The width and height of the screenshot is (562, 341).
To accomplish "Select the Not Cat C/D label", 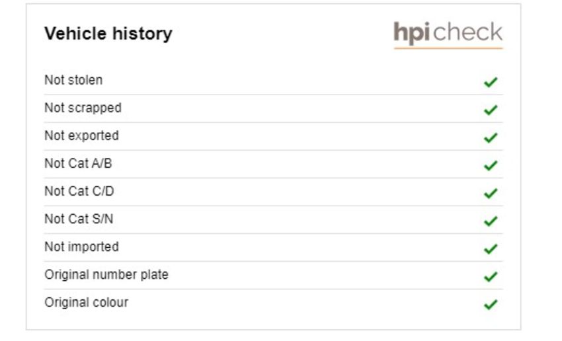I will (x=79, y=191).
